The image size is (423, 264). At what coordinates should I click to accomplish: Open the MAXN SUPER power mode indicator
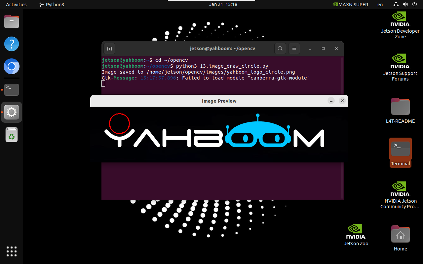pos(350,4)
